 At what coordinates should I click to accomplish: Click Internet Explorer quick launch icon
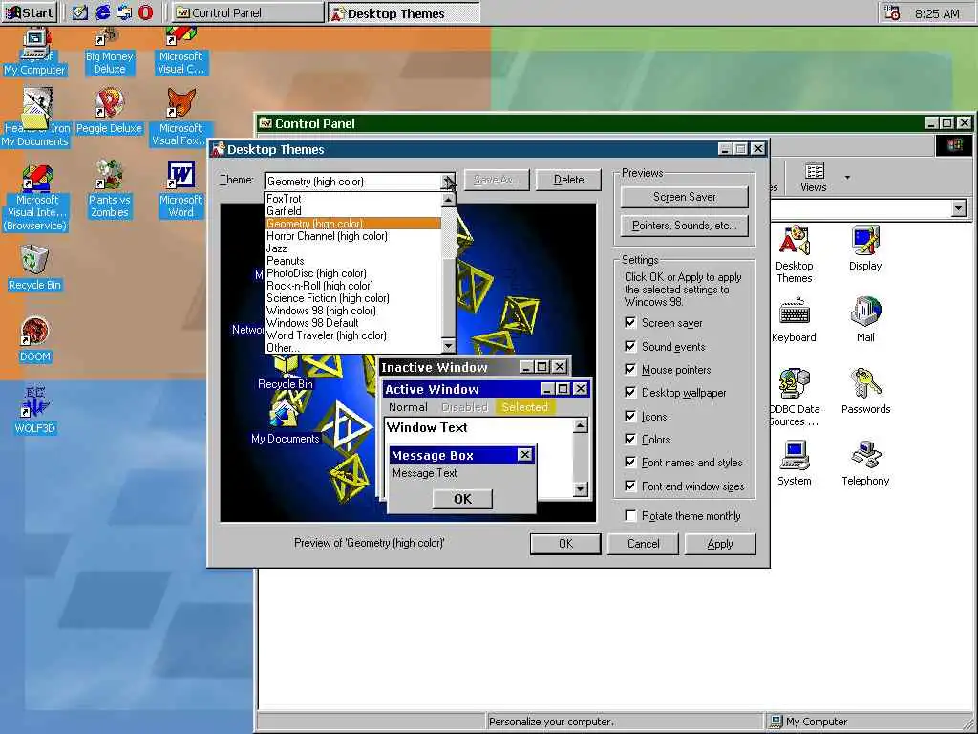pos(102,12)
